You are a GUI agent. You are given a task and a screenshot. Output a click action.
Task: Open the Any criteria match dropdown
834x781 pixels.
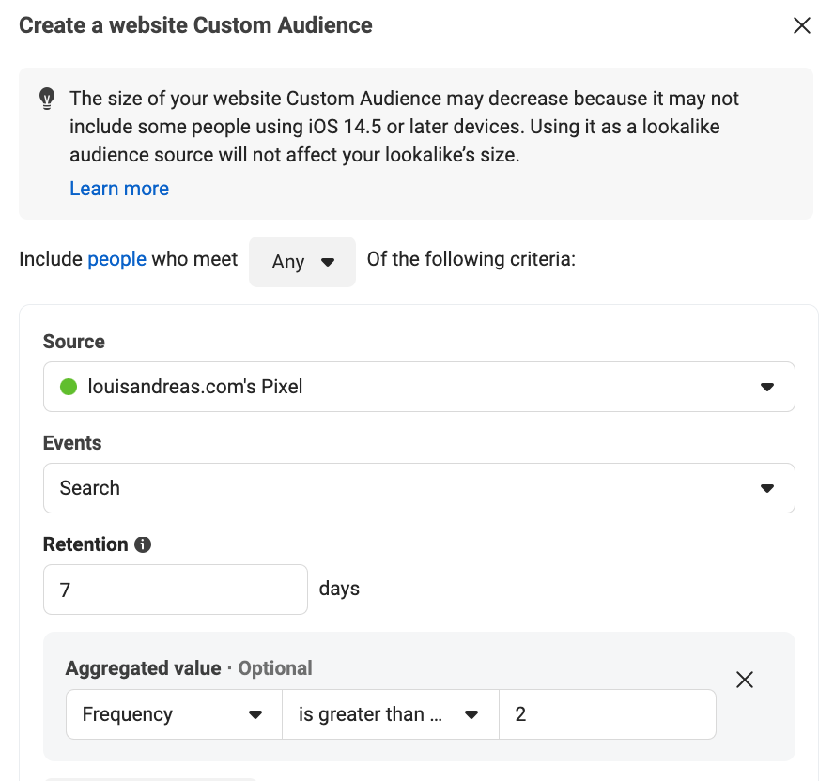coord(302,262)
